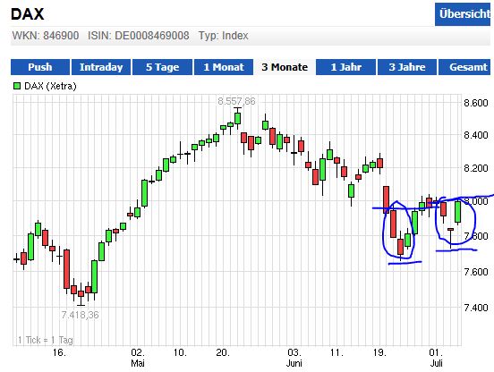Open the Übersicht button
The image size is (494, 372).
click(x=464, y=14)
